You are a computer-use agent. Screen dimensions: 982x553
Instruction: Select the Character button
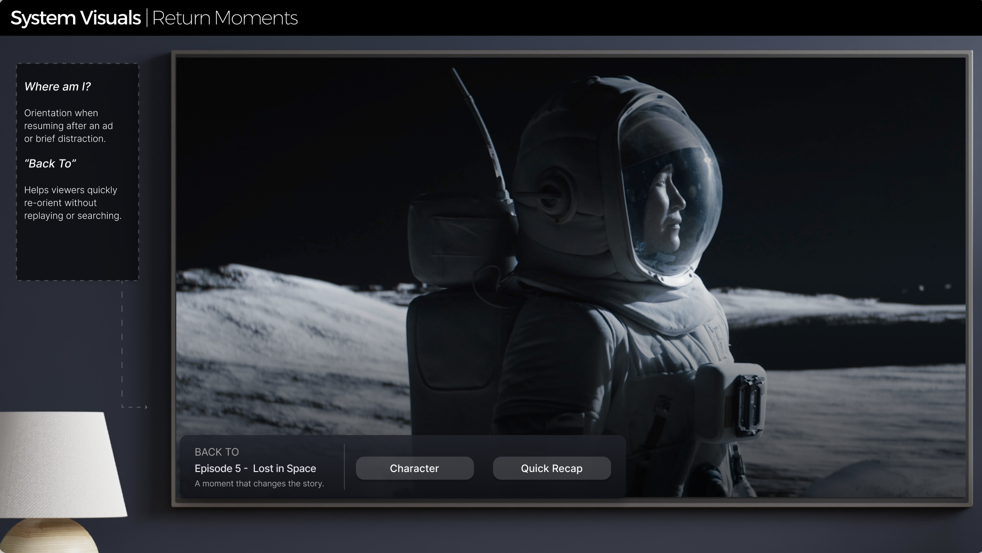pos(414,468)
